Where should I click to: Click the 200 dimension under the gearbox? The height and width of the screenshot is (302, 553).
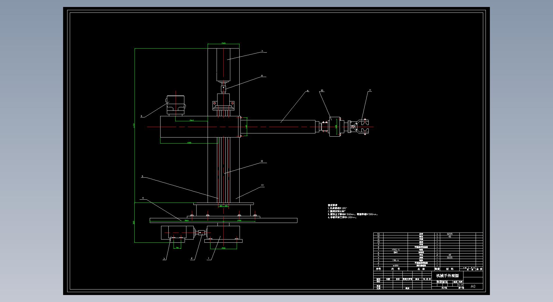tap(223, 248)
